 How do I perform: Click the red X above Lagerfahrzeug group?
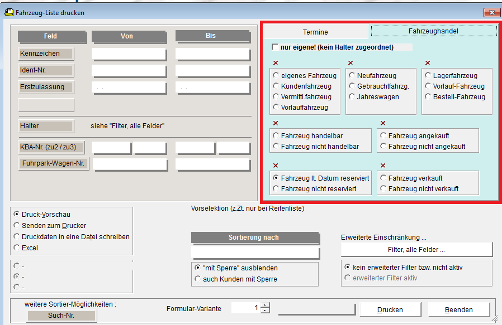click(428, 64)
